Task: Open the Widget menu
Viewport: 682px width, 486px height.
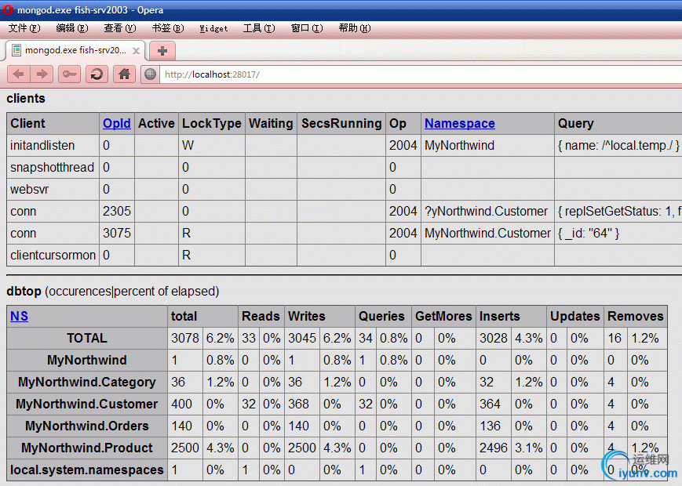Action: pyautogui.click(x=213, y=28)
